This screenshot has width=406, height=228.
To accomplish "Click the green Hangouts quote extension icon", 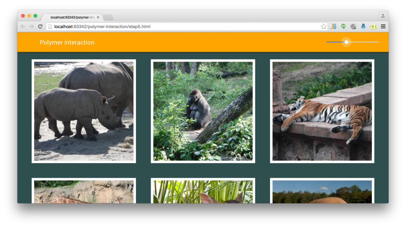I will click(343, 26).
